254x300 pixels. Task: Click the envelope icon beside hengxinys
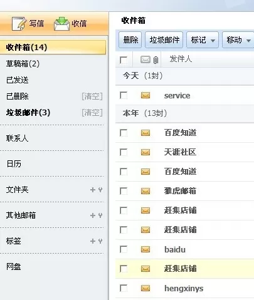pos(146,288)
